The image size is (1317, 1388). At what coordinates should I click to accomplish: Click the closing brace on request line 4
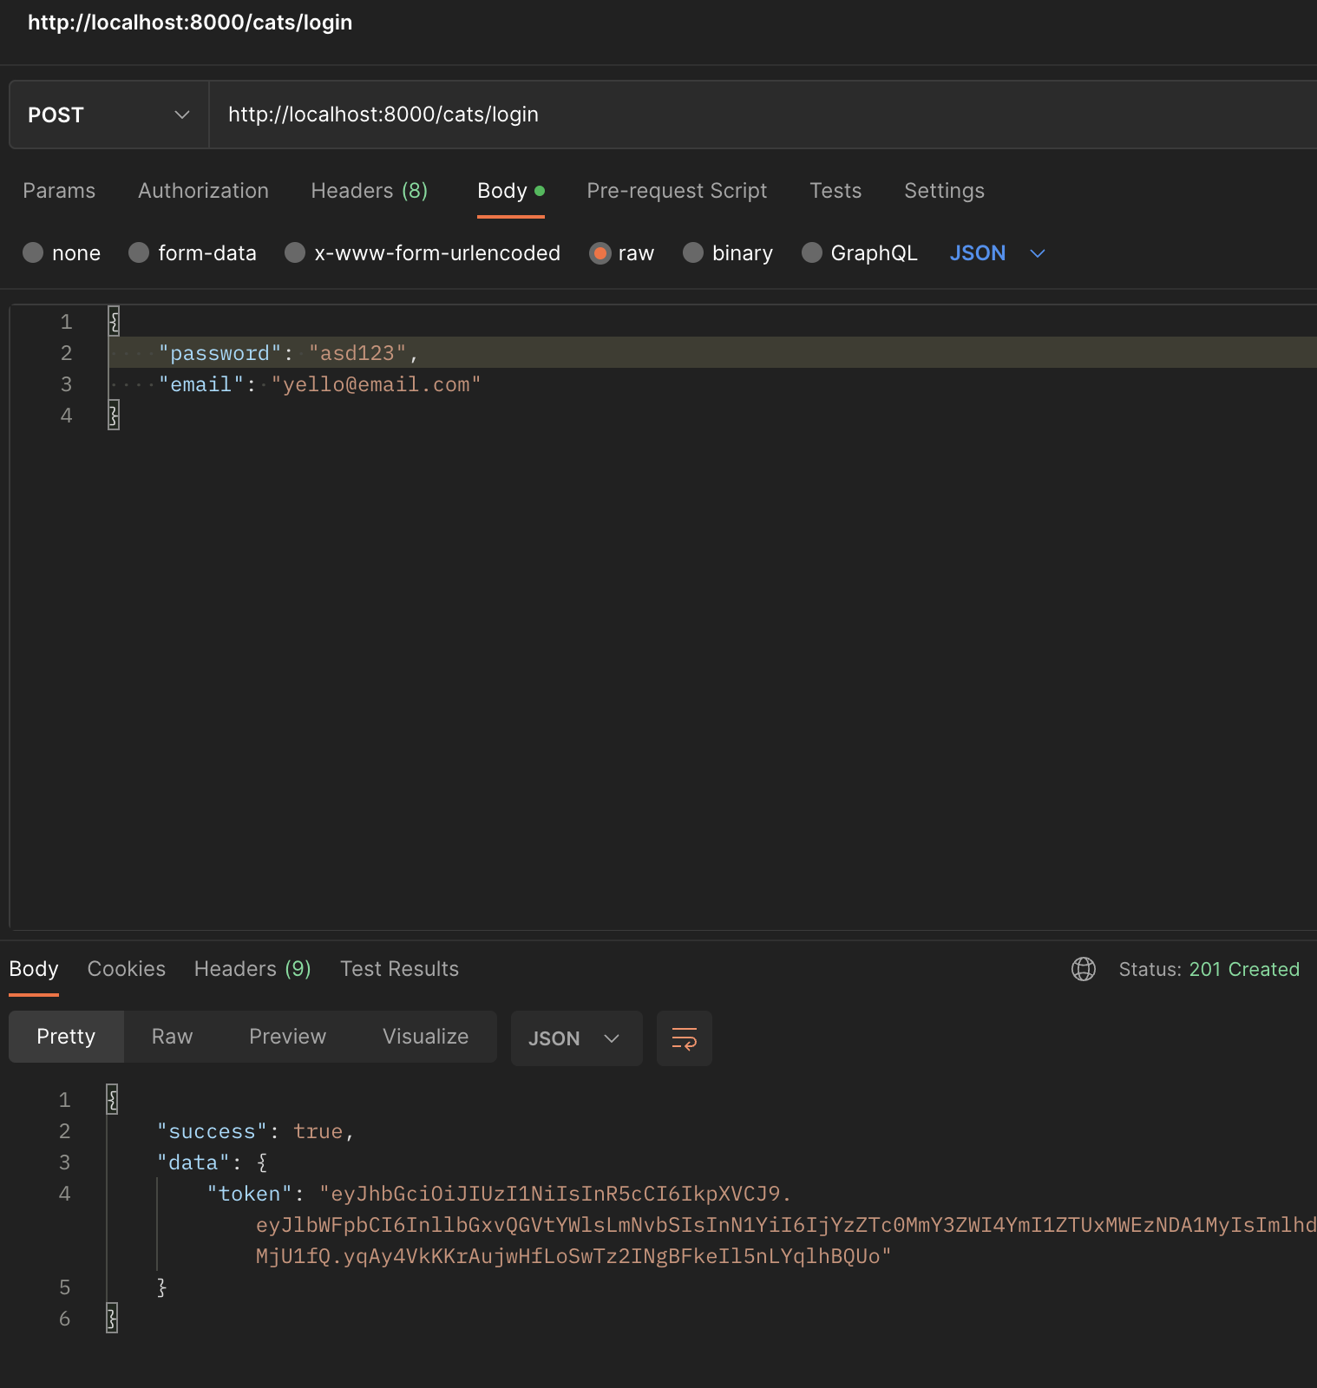(x=114, y=416)
